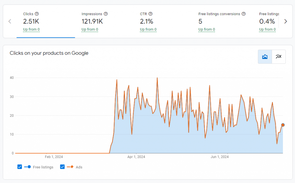The height and width of the screenshot is (183, 295).
Task: Select the Impressions metric tab
Action: (x=104, y=21)
